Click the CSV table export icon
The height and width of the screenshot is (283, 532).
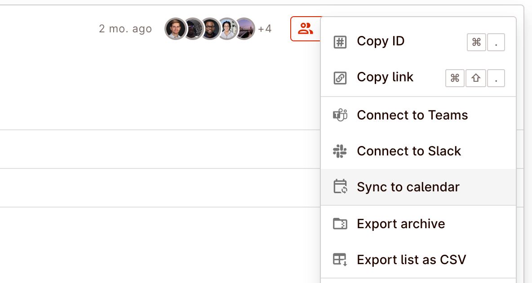[340, 260]
